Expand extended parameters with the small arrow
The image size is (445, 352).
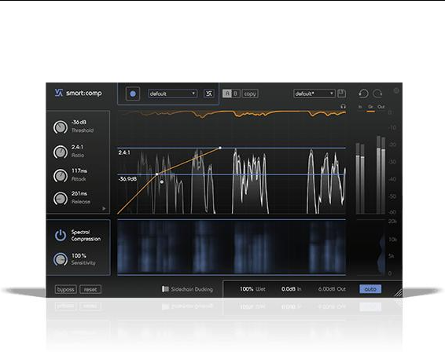(104, 208)
